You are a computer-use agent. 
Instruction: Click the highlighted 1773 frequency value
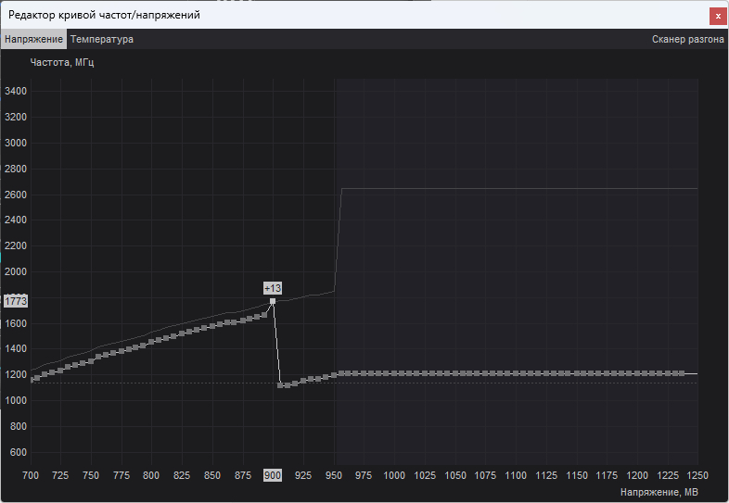[x=16, y=301]
